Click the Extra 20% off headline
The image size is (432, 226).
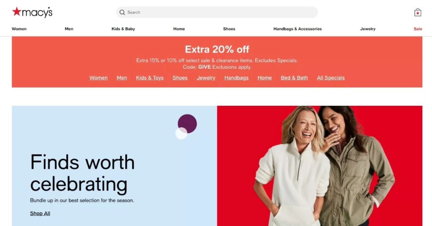click(x=217, y=49)
